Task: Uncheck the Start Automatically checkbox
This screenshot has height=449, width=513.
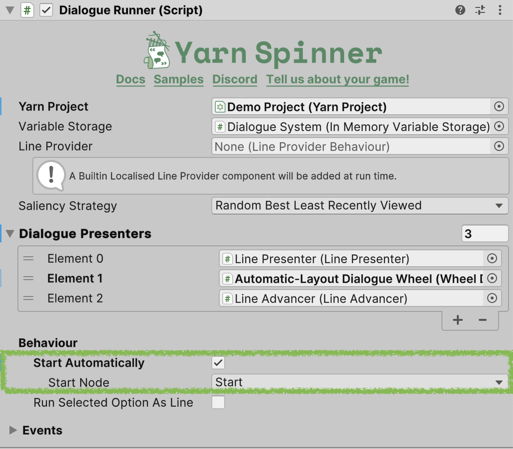Action: pos(218,363)
